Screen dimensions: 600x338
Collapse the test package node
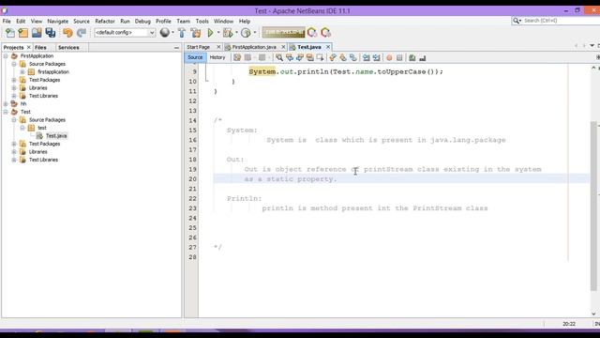coord(22,128)
